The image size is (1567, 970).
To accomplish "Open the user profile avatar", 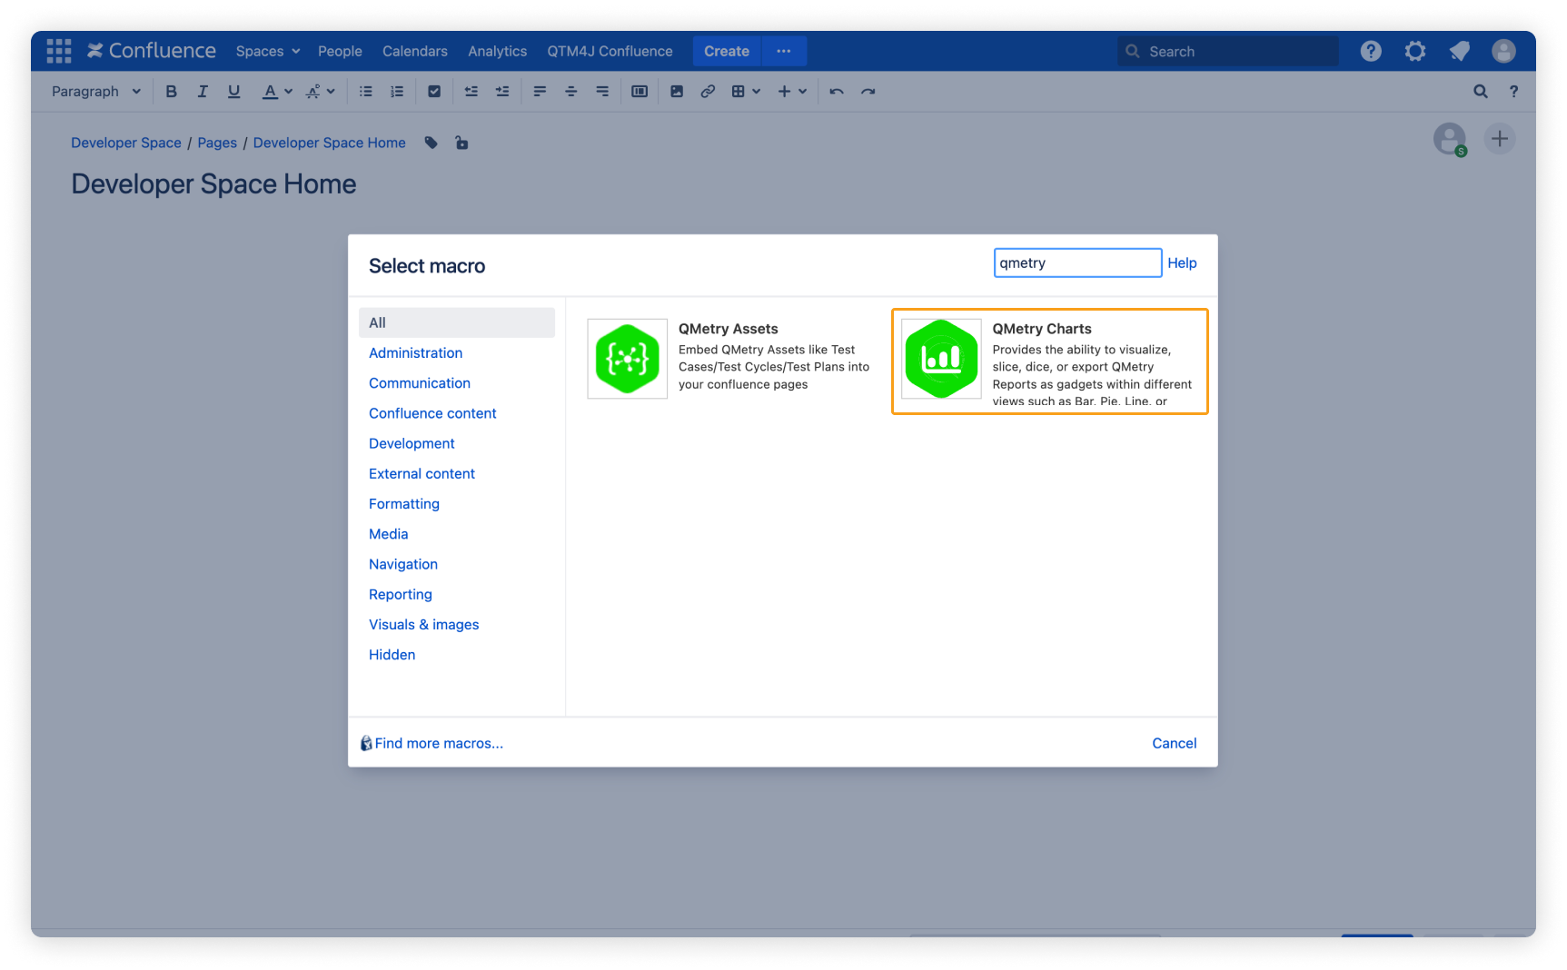I will coord(1503,51).
